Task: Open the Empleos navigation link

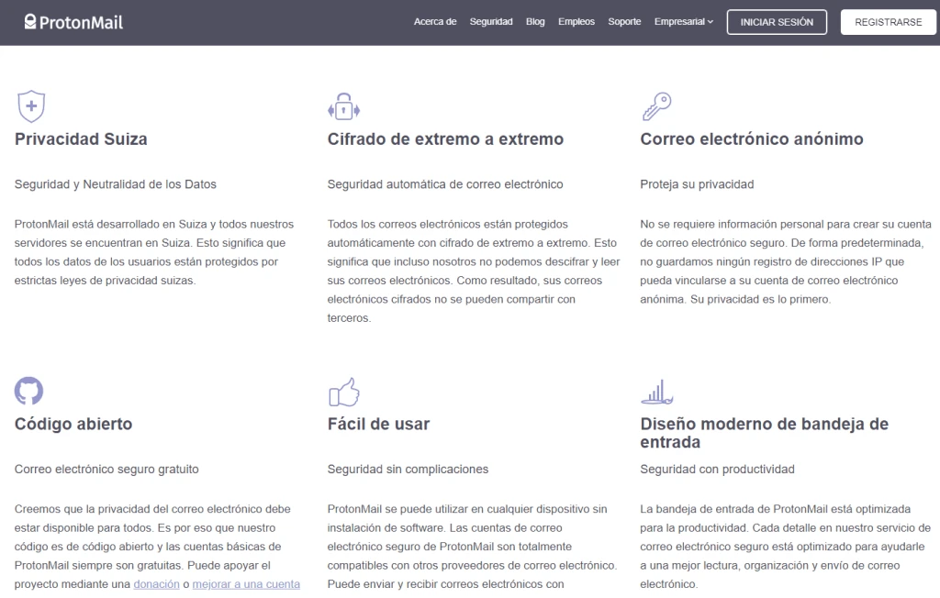Action: click(x=576, y=22)
